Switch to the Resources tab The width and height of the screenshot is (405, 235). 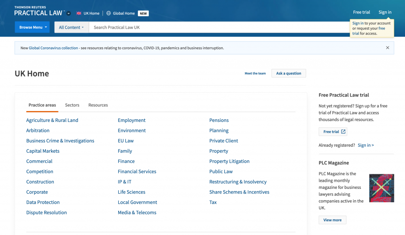[98, 105]
